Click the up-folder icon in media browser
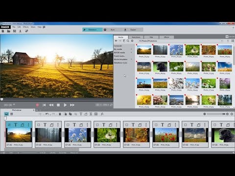This screenshot has width=235, height=176. coord(124,41)
